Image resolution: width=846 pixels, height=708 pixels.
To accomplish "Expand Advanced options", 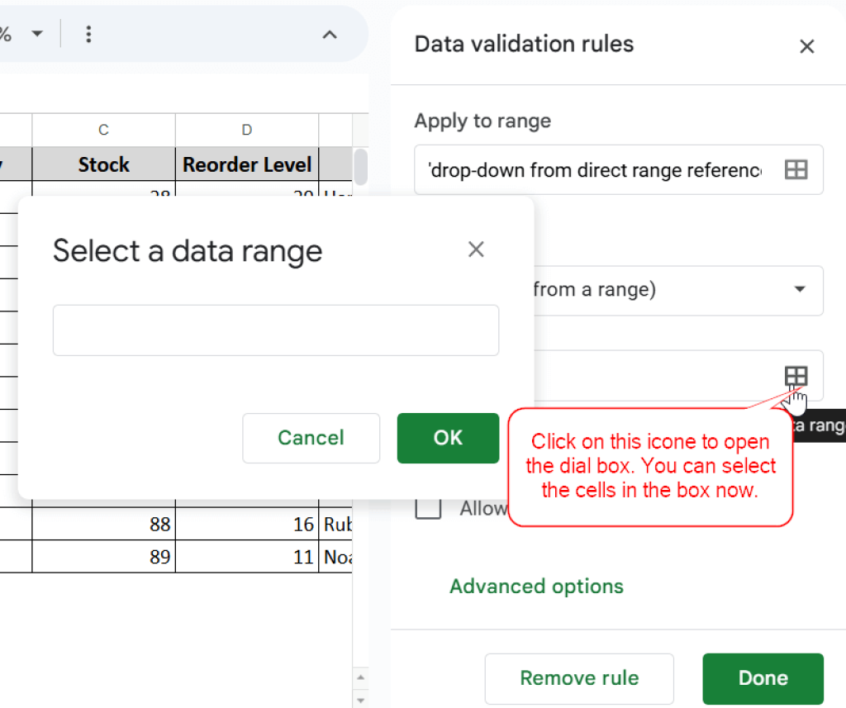I will (x=536, y=586).
